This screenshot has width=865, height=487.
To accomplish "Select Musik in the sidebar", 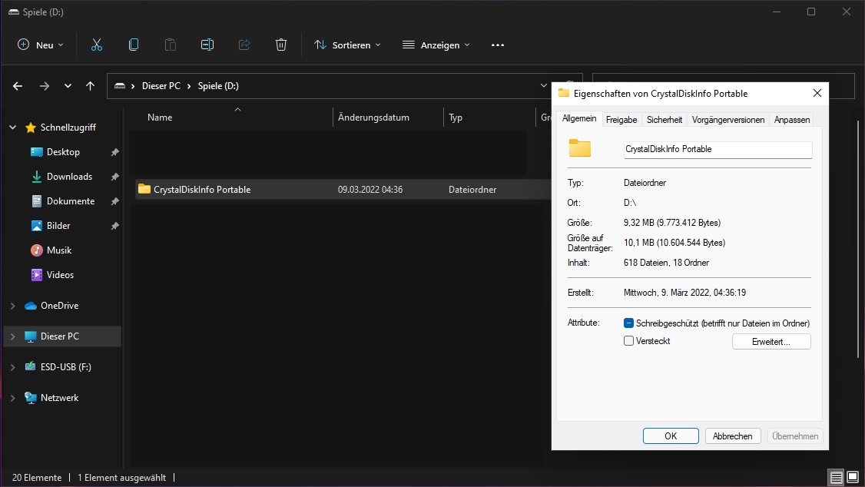I will [x=59, y=250].
